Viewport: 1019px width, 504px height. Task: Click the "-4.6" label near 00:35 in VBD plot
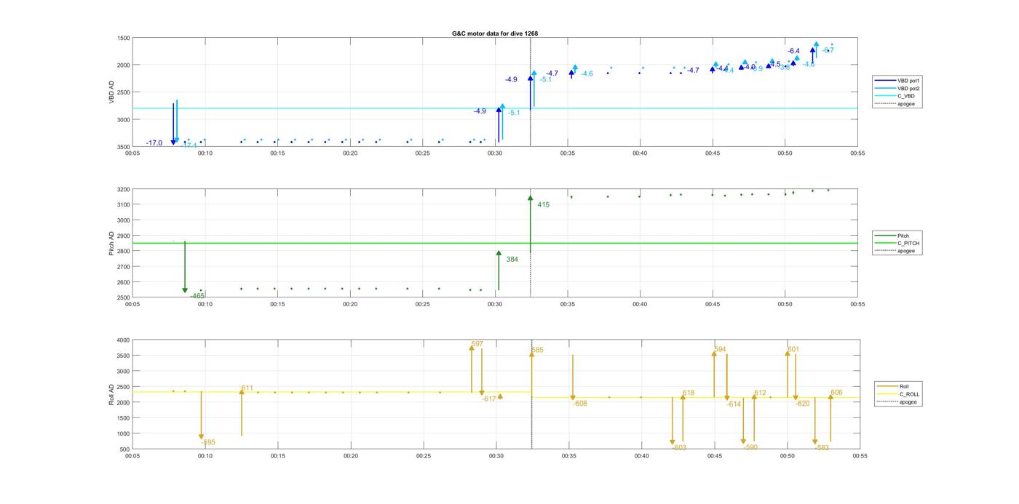click(586, 73)
